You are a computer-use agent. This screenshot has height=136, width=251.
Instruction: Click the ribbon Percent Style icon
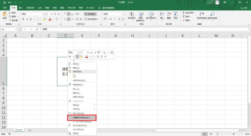(x=111, y=19)
